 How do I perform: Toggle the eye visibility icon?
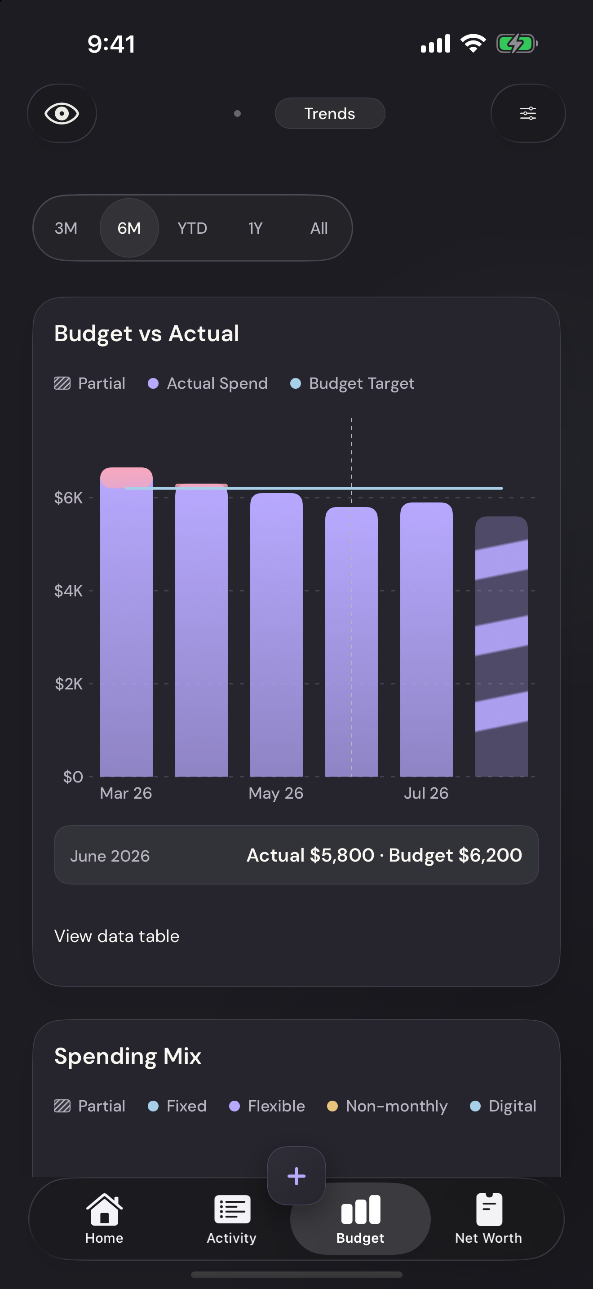point(62,114)
